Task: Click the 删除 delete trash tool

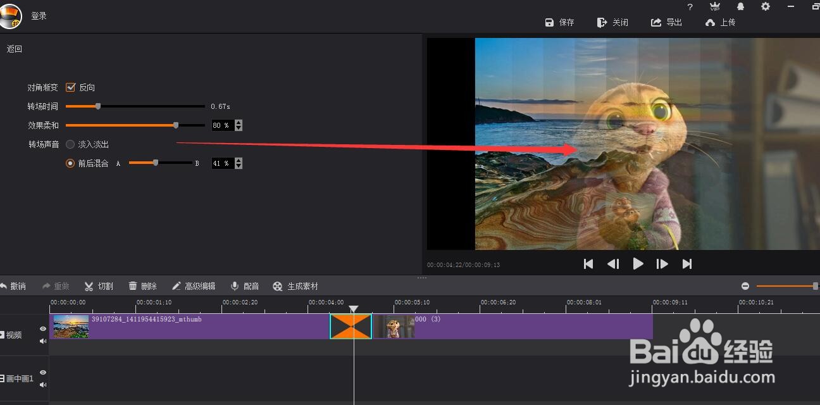Action: click(142, 286)
